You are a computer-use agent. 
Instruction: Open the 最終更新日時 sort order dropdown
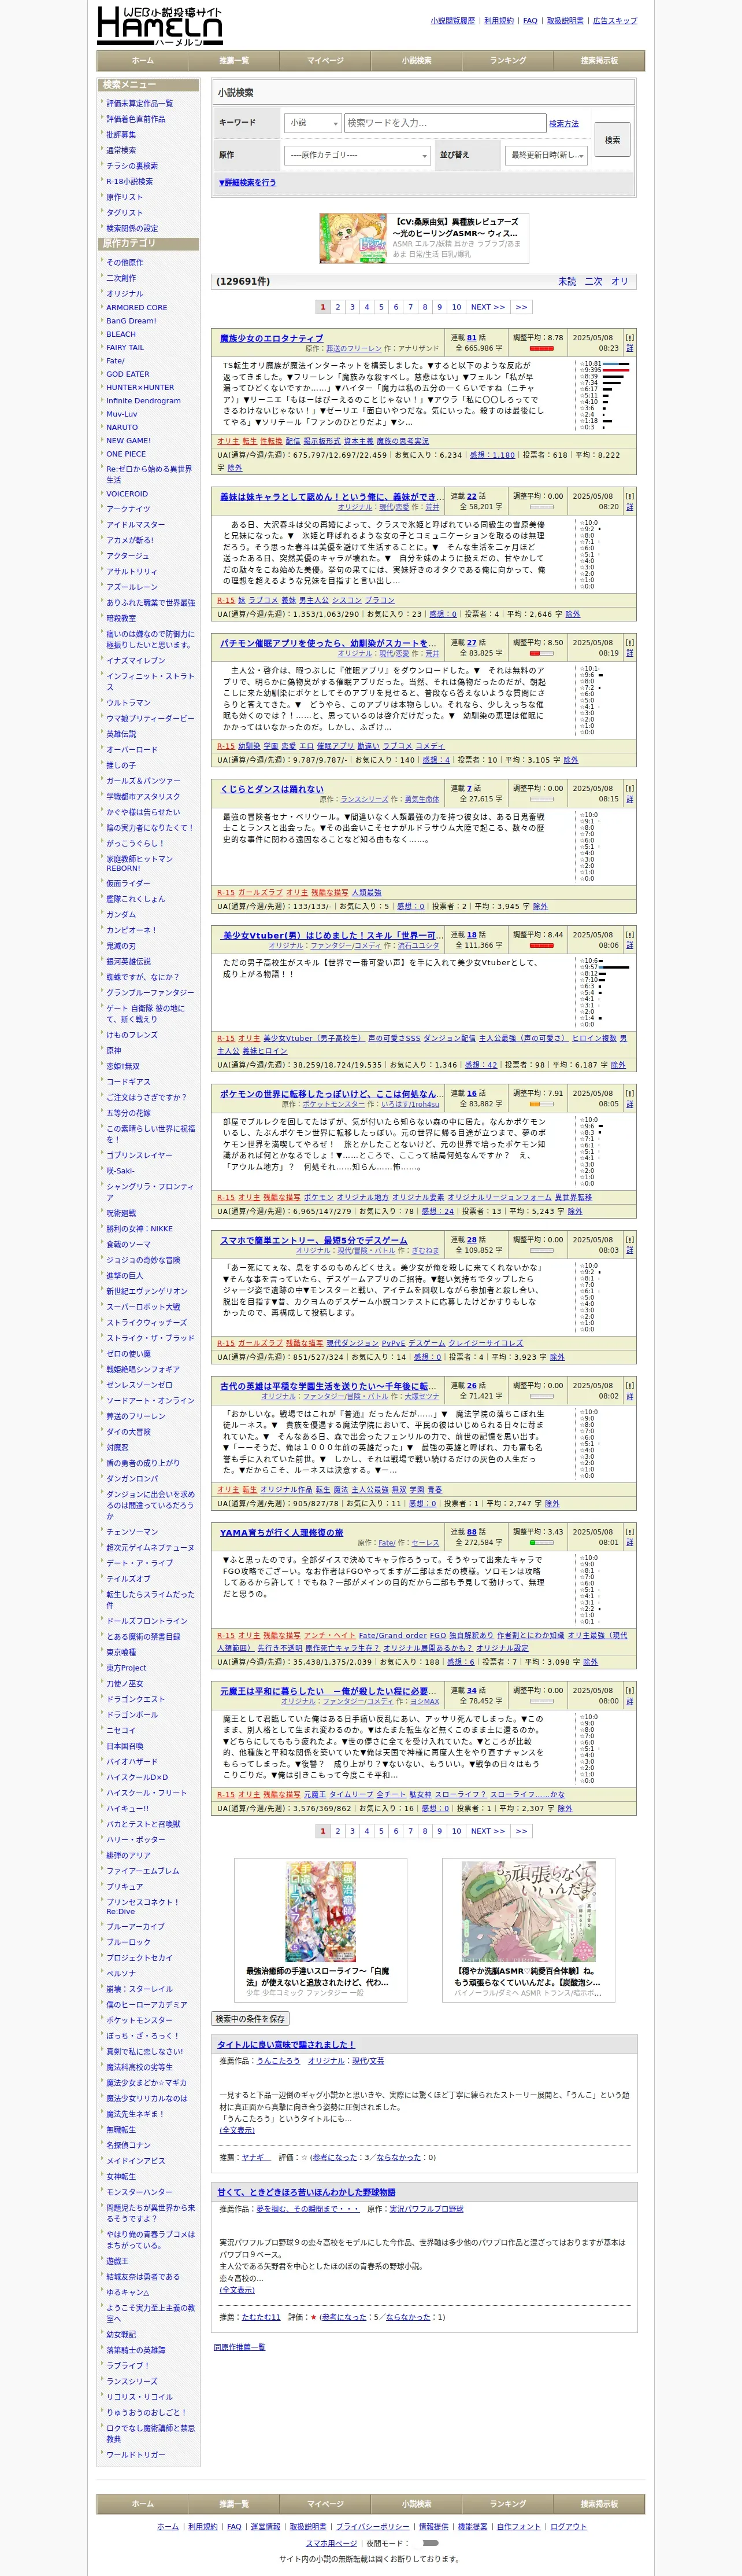[x=546, y=155]
